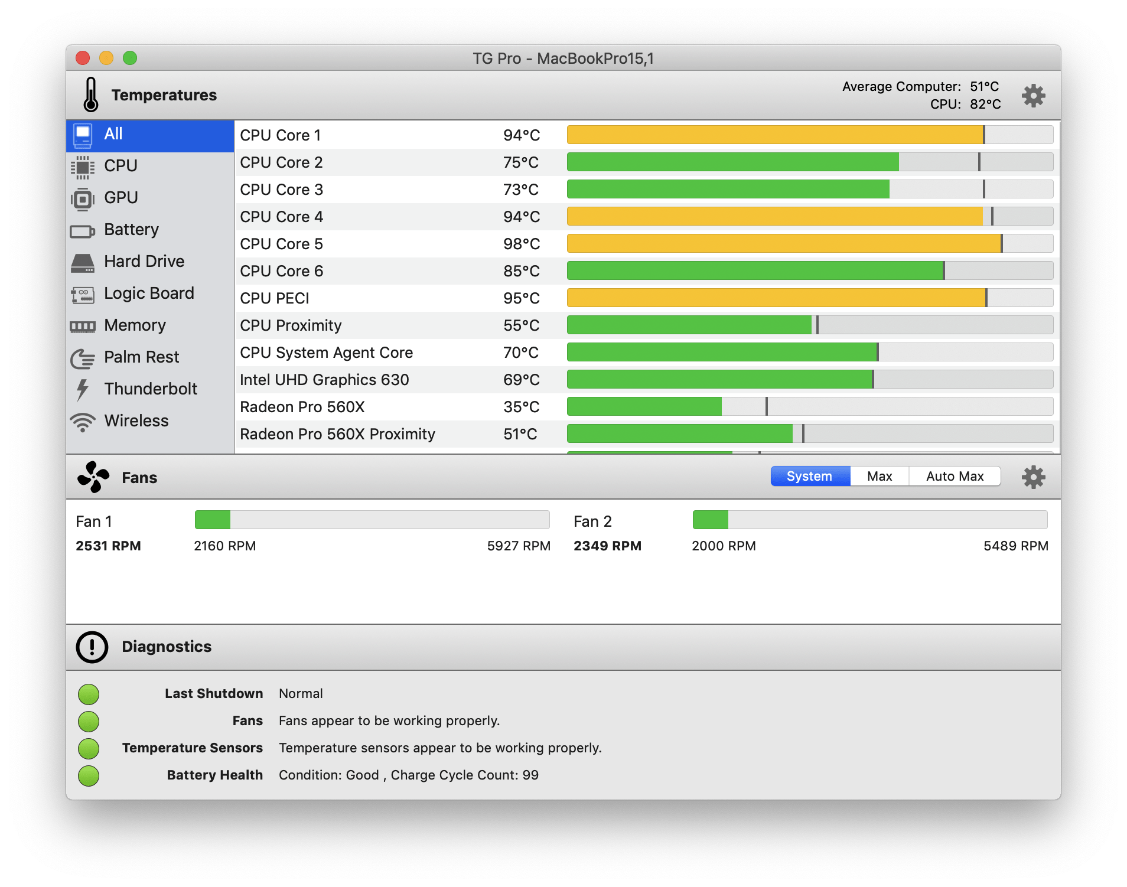Open fan settings gear icon
The image size is (1127, 887).
[x=1033, y=477]
